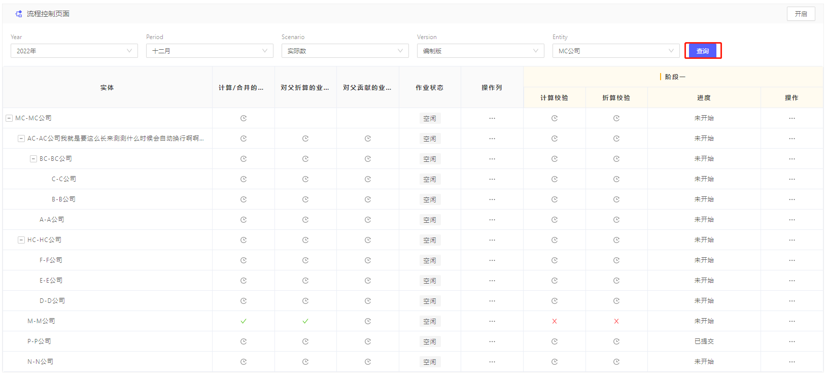Click the red X under 计算校验 for M-M公司

(555, 321)
